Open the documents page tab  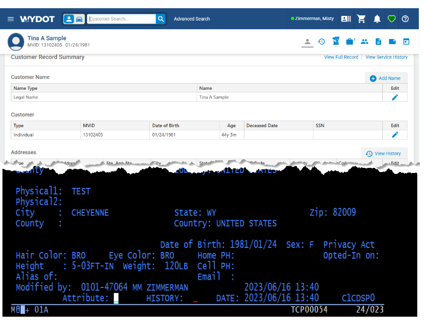[378, 42]
